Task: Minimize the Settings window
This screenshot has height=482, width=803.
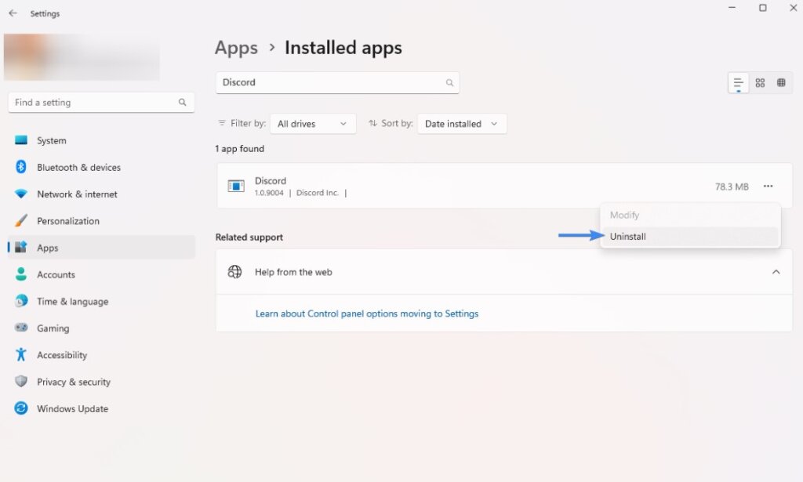Action: 732,8
